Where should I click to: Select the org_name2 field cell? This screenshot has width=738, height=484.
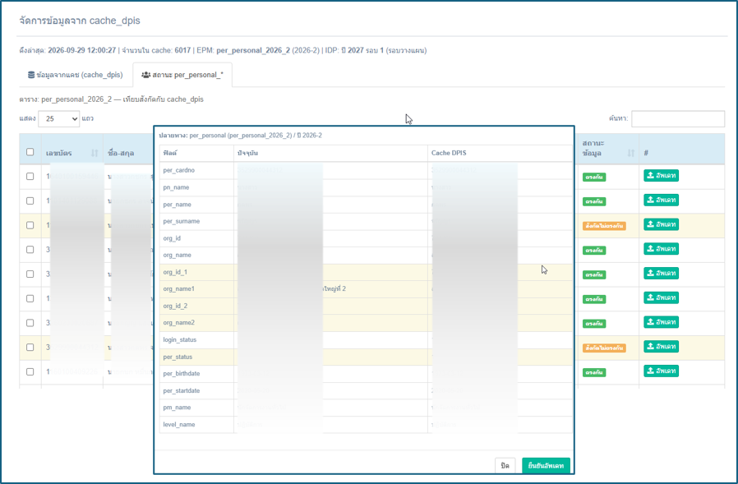click(196, 323)
